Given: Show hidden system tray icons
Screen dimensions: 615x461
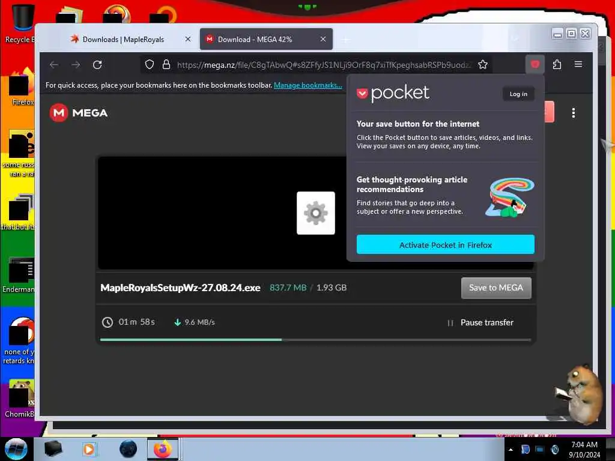Looking at the screenshot, I should point(510,450).
